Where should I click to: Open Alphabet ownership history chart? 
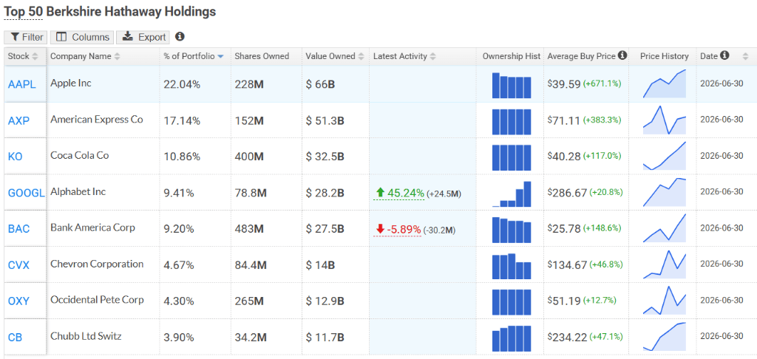(x=512, y=194)
